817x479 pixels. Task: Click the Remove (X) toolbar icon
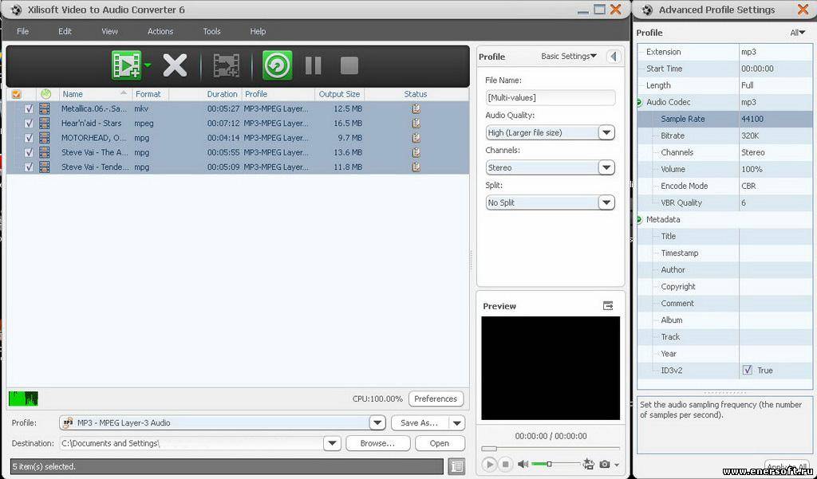175,65
